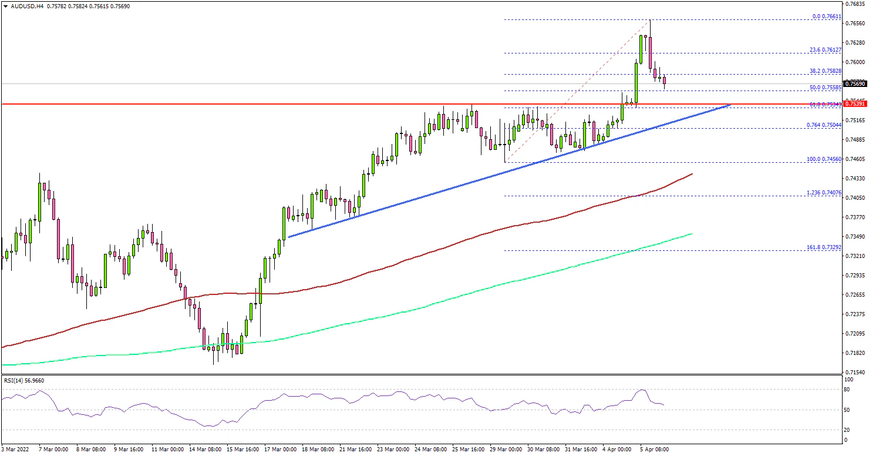Image resolution: width=869 pixels, height=456 pixels.
Task: Click the 0.0 0.76611 Fibonacci label
Action: (827, 16)
